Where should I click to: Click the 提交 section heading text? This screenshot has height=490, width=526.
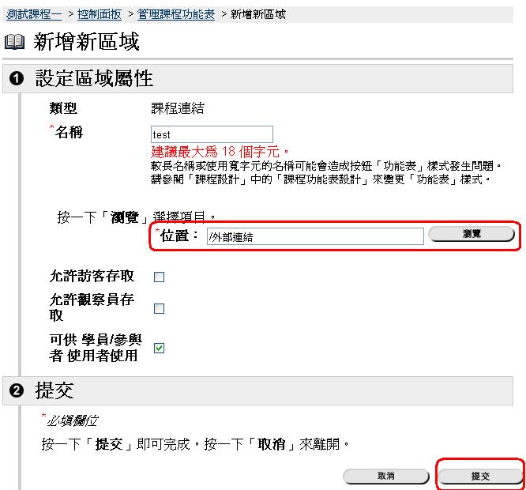[x=54, y=390]
